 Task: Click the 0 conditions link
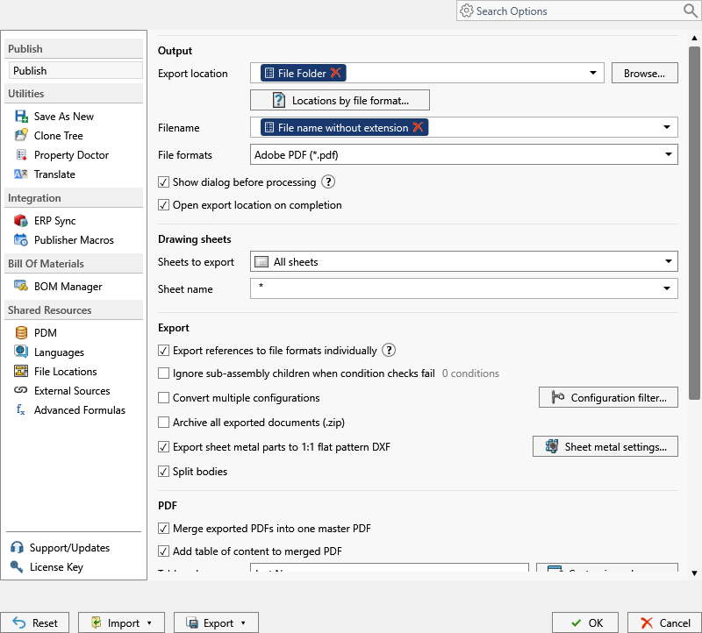tap(470, 373)
